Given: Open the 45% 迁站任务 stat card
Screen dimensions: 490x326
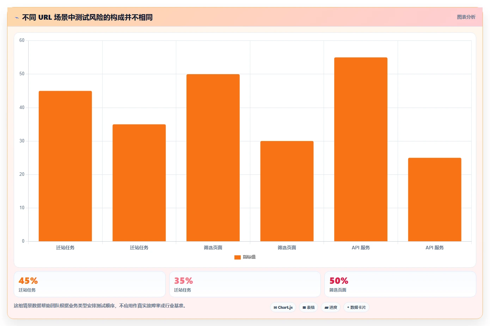Looking at the screenshot, I should [x=90, y=284].
